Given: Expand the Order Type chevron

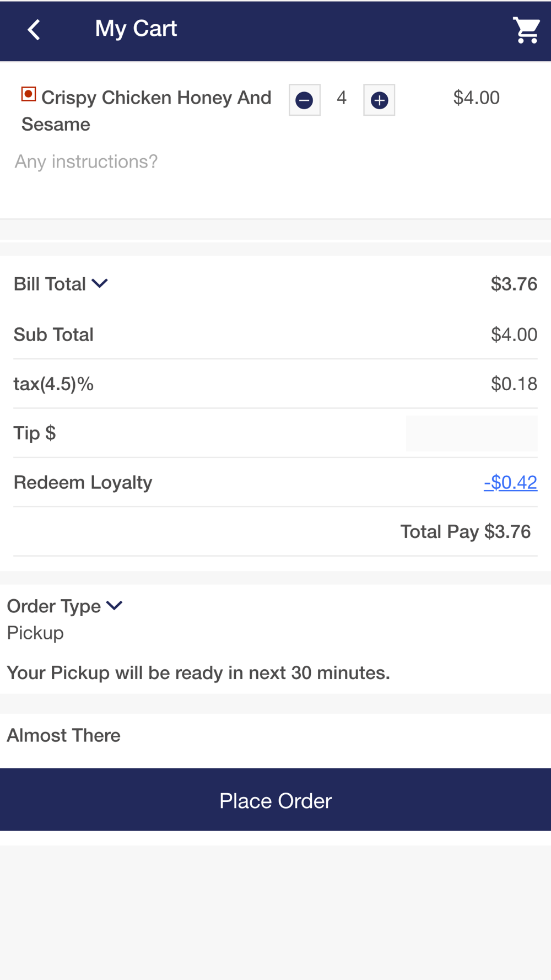Looking at the screenshot, I should (x=115, y=605).
